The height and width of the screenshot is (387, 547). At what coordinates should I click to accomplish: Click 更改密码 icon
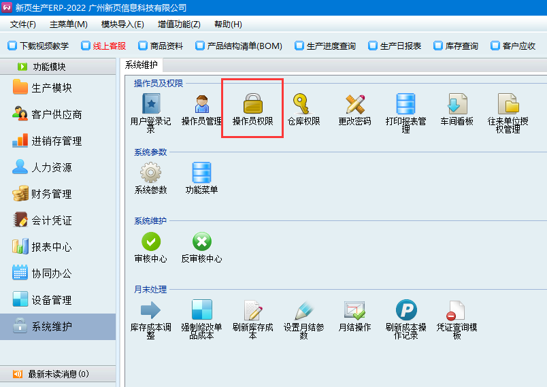tap(354, 105)
